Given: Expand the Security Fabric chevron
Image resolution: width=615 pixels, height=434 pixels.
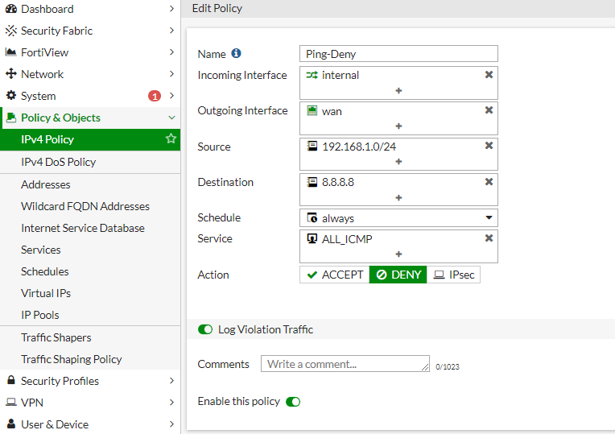Looking at the screenshot, I should click(x=171, y=31).
